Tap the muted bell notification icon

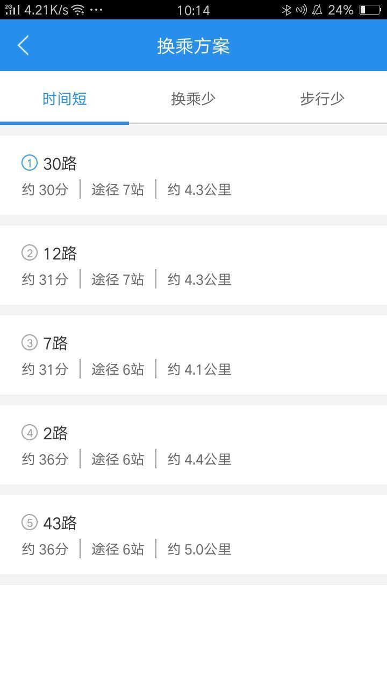click(317, 10)
